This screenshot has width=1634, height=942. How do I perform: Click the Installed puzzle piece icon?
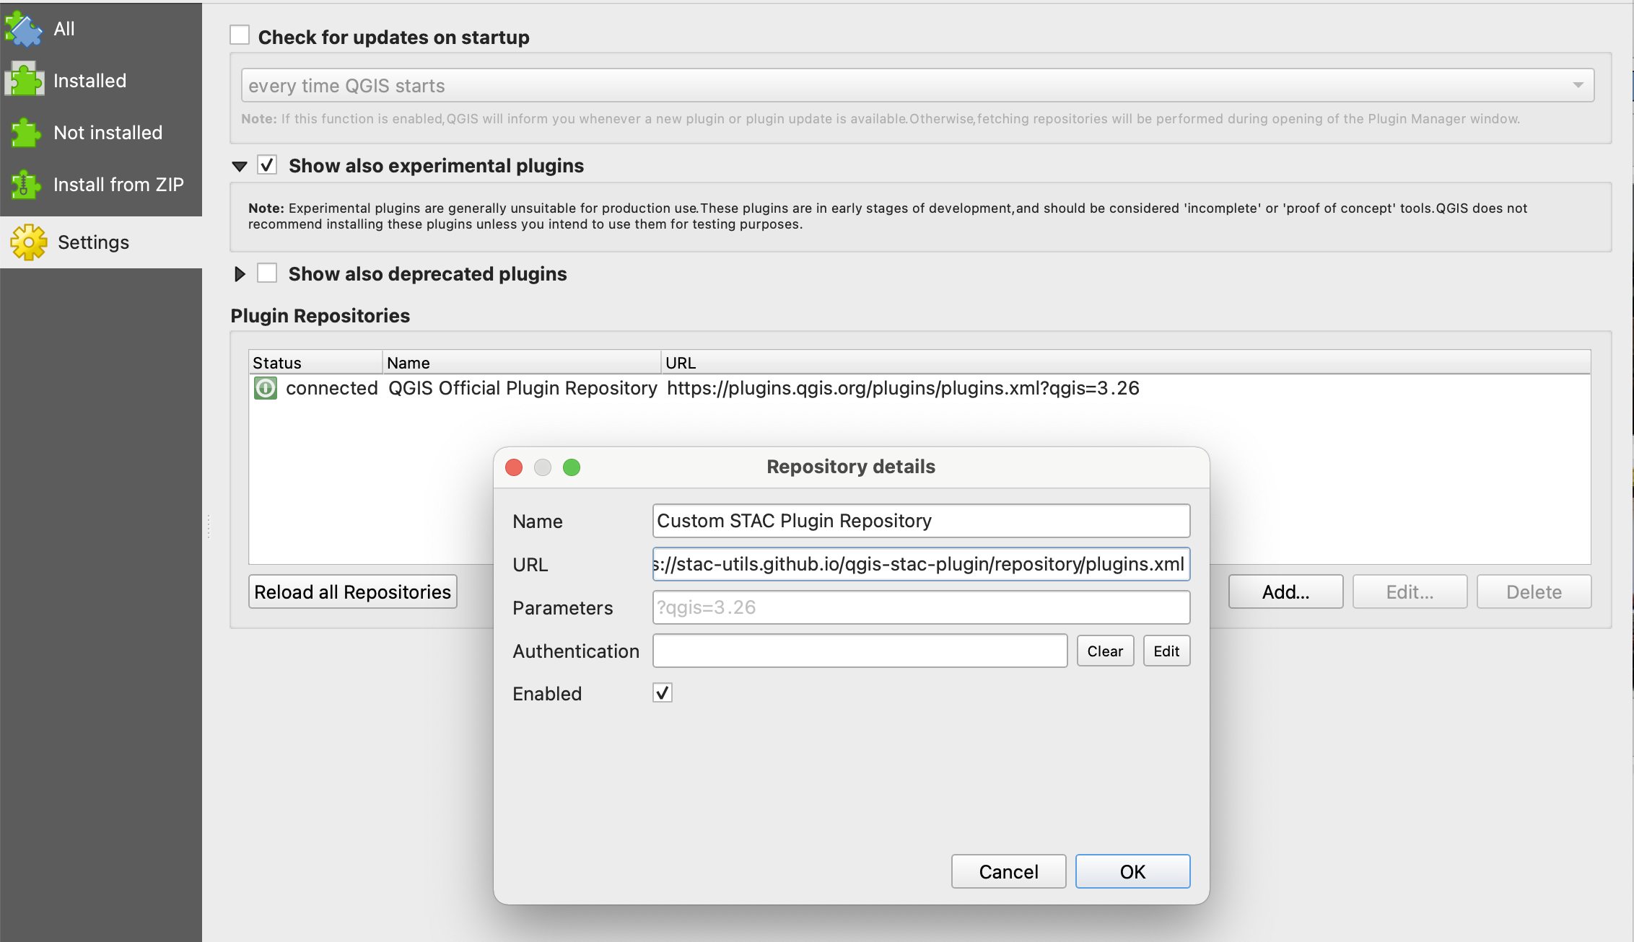coord(24,80)
